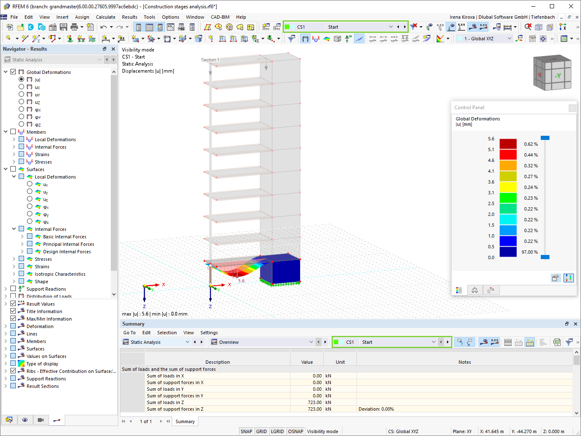Toggle the SNAP status bar button
581x436 pixels.
pos(246,431)
